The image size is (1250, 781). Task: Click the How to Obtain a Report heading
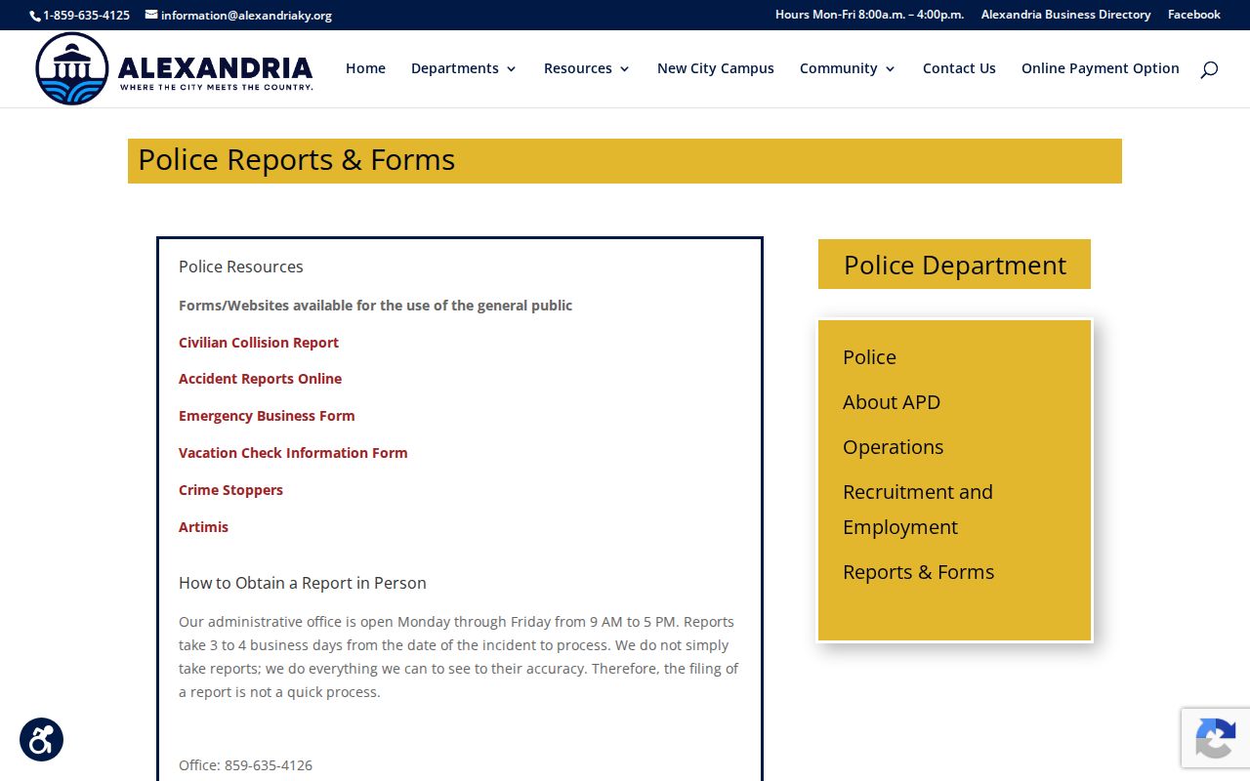coord(303,583)
